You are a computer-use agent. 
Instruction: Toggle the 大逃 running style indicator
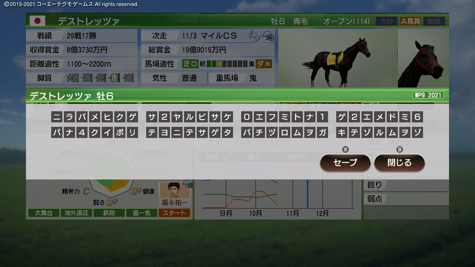(73, 78)
